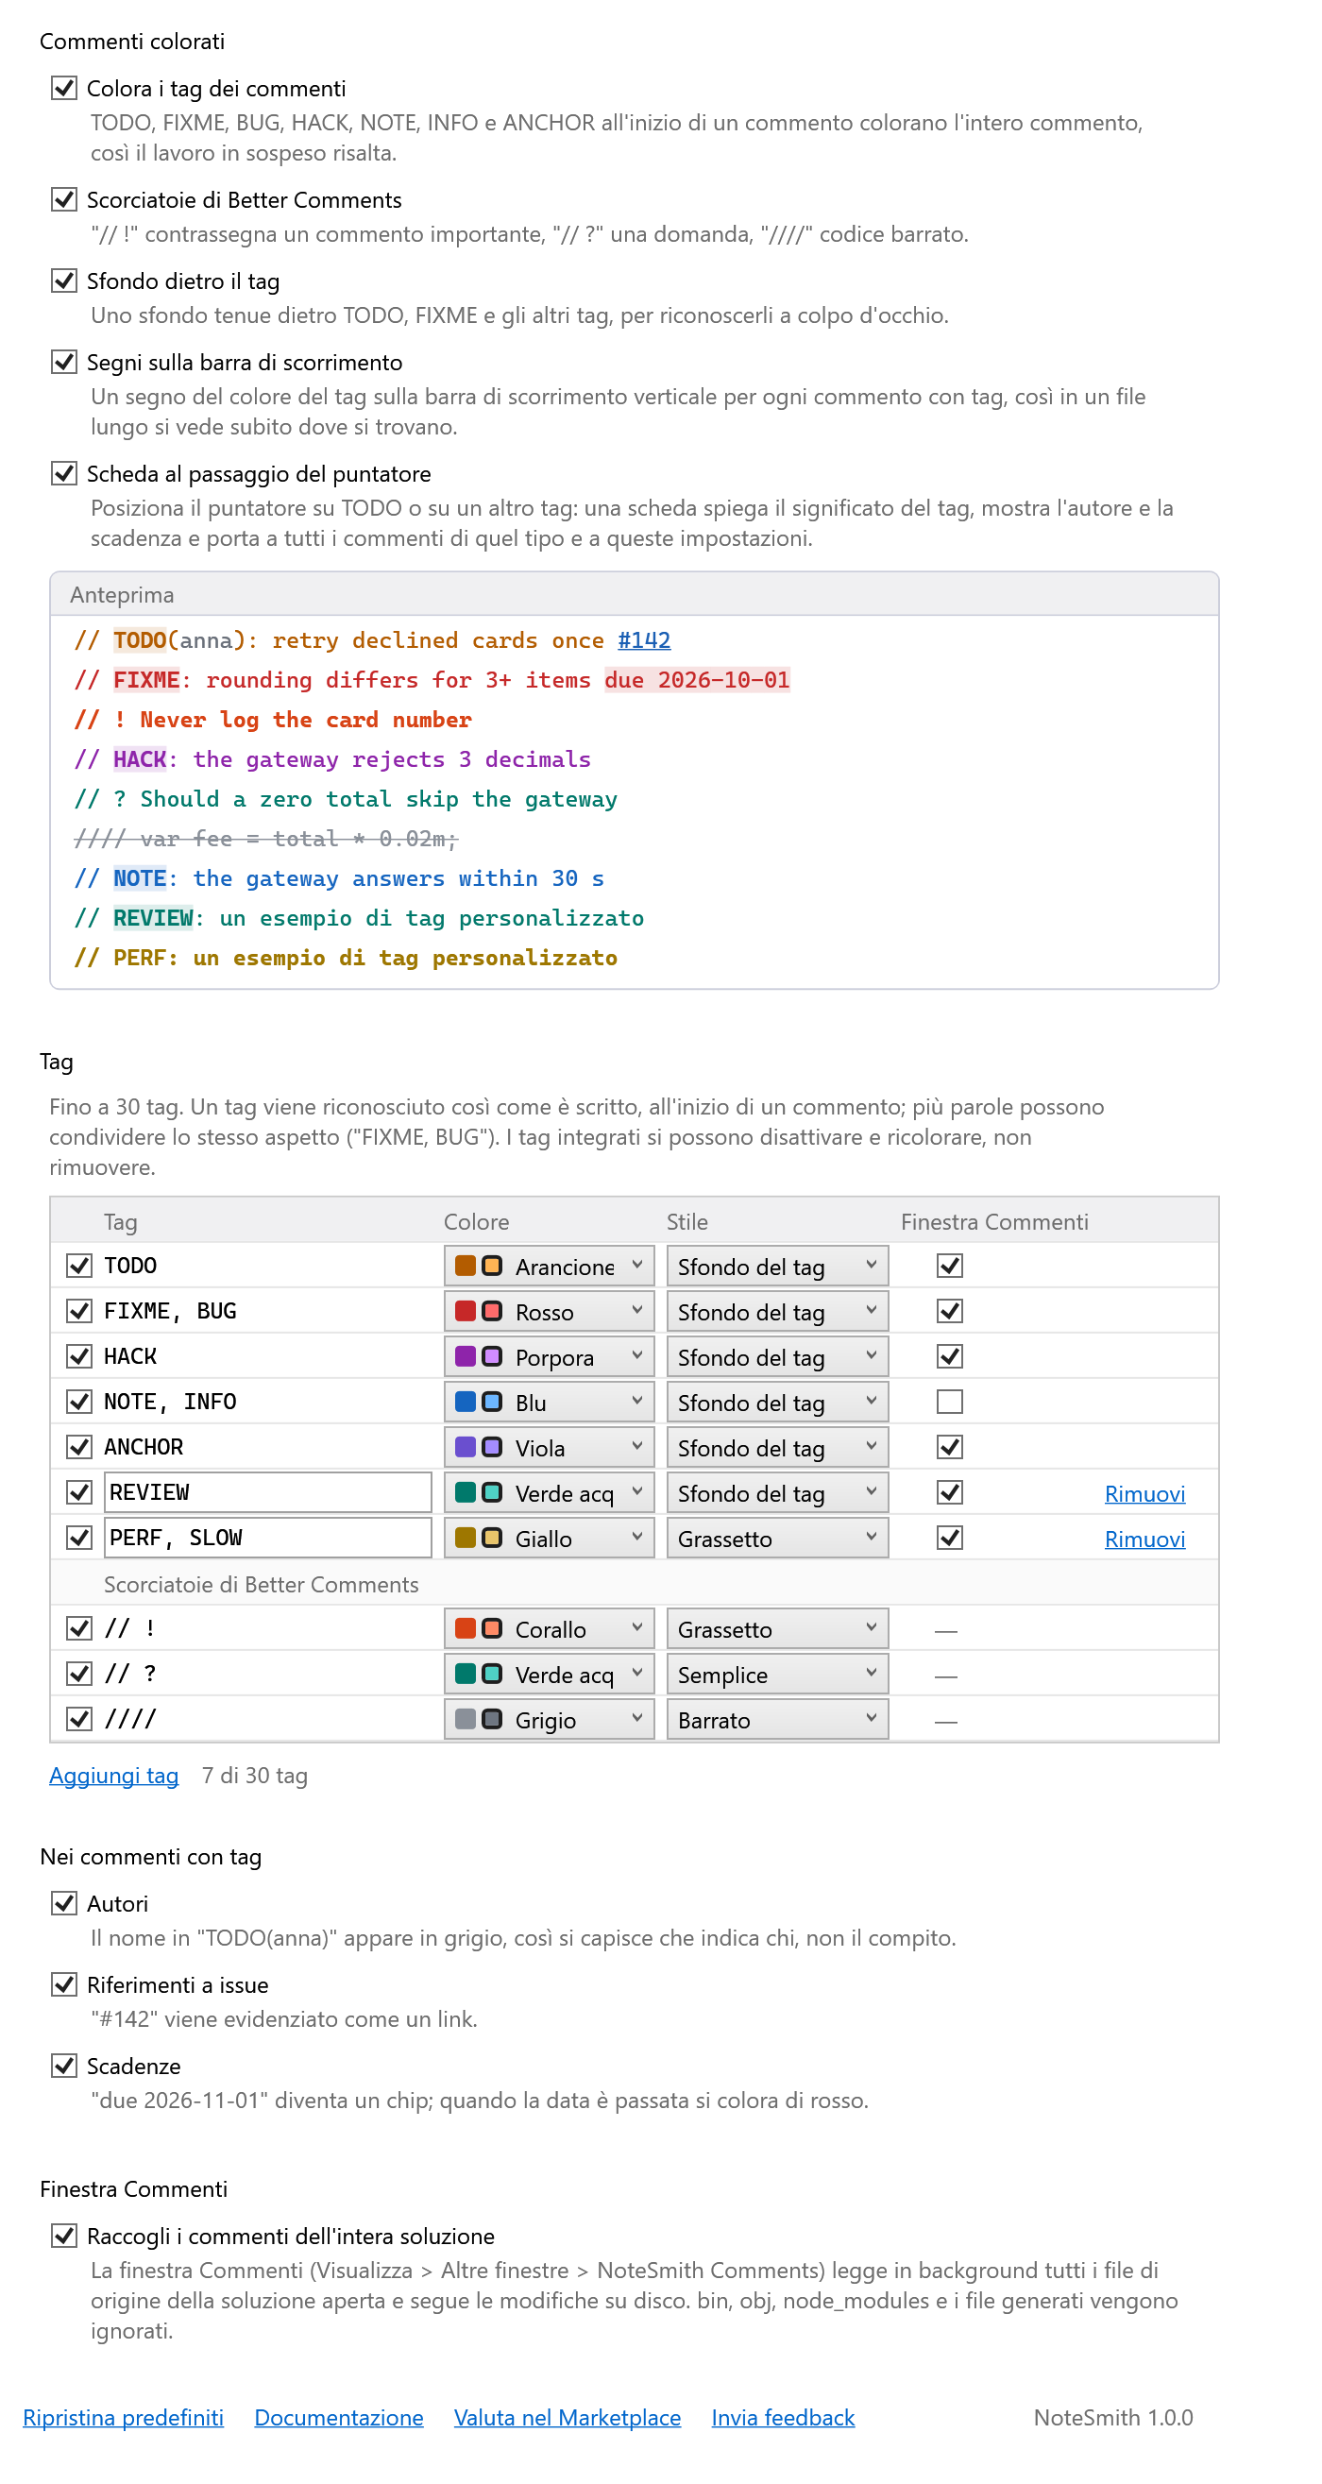Uncheck the //// shortcut row checkbox

(79, 1718)
